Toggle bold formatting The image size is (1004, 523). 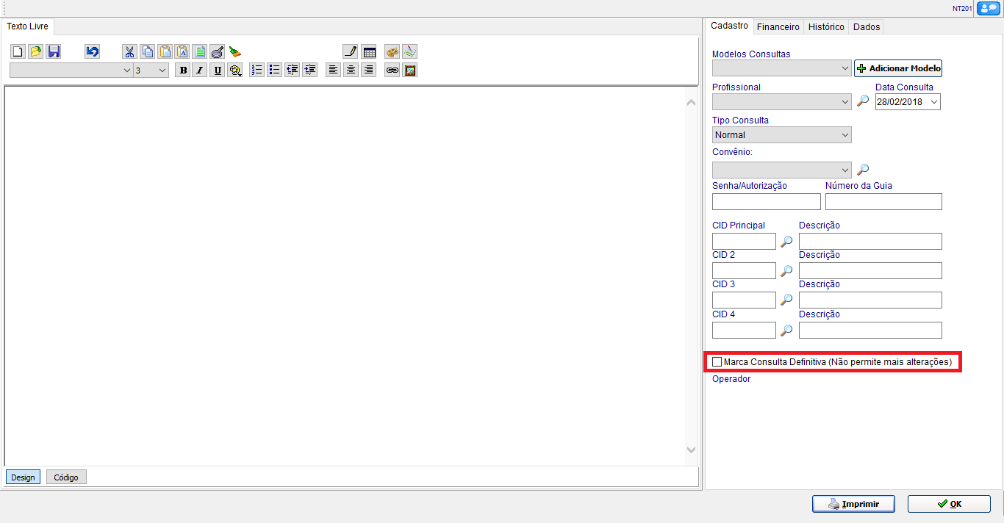(x=182, y=71)
